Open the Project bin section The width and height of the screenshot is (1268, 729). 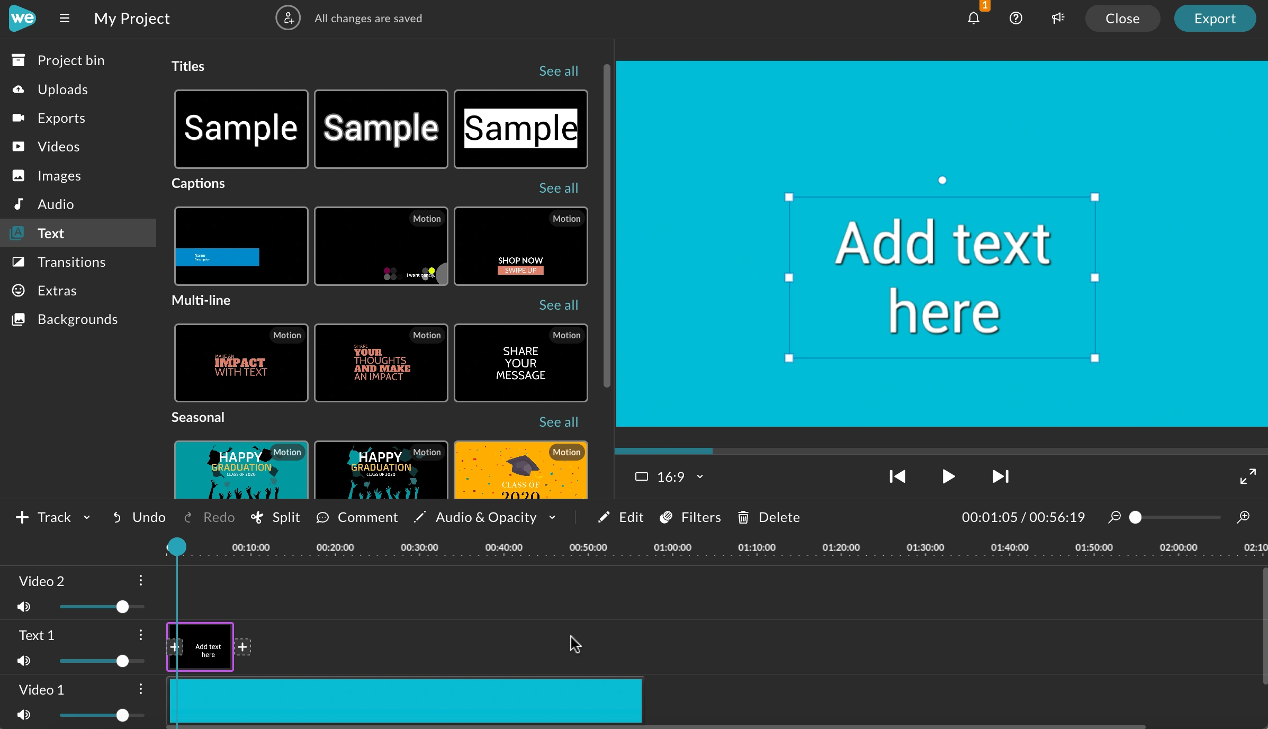78,60
